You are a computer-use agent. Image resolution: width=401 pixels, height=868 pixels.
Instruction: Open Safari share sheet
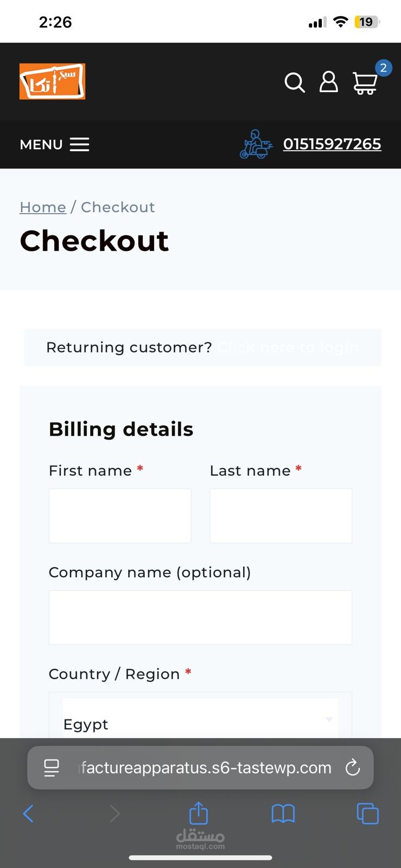(x=199, y=813)
